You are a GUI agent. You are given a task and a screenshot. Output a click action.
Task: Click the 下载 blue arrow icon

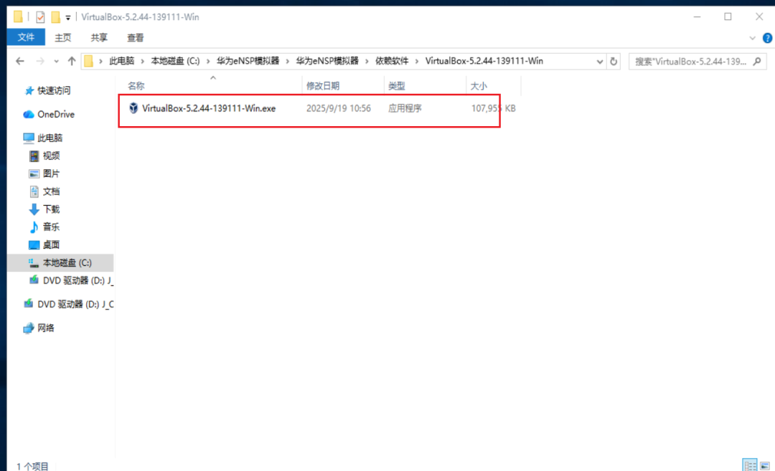(x=34, y=209)
